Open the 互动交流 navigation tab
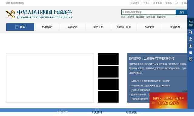The width and height of the screenshot is (194, 116). tap(149, 27)
